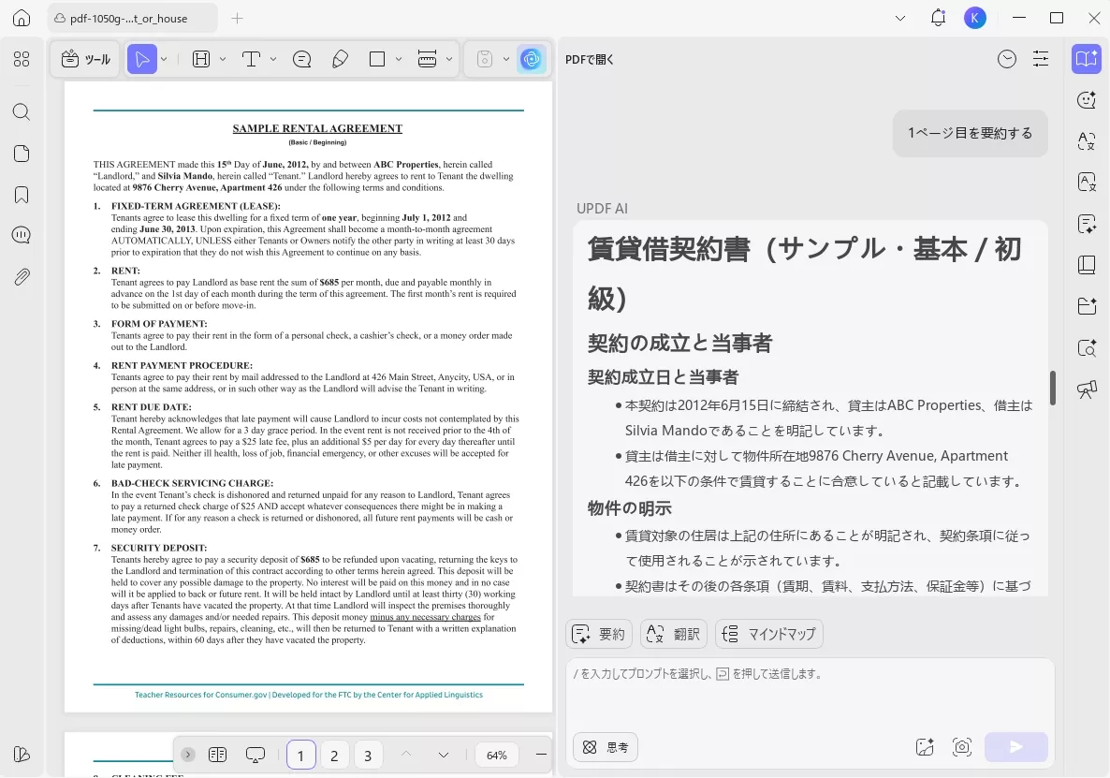Open the UPDF AI icon in the toolbar

point(532,59)
